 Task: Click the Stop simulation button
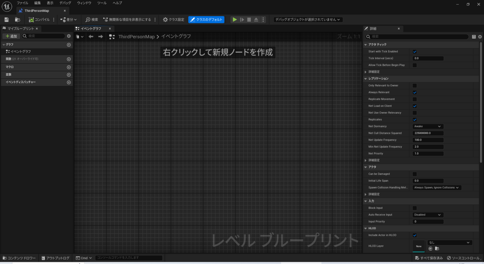pos(249,19)
